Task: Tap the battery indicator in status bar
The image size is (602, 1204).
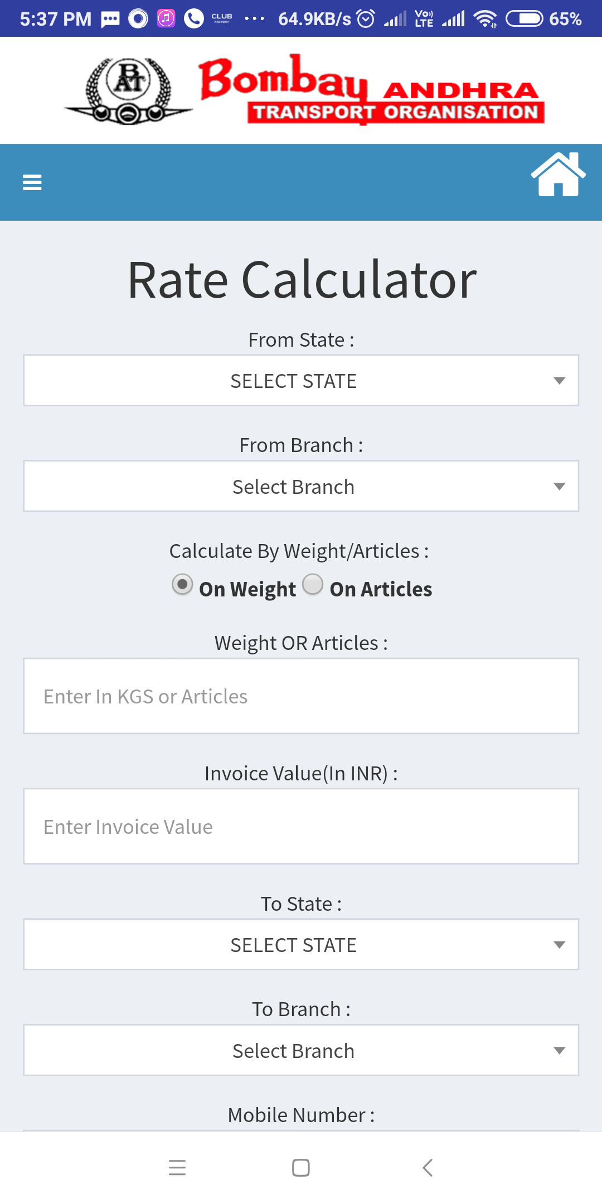Action: pyautogui.click(x=524, y=19)
